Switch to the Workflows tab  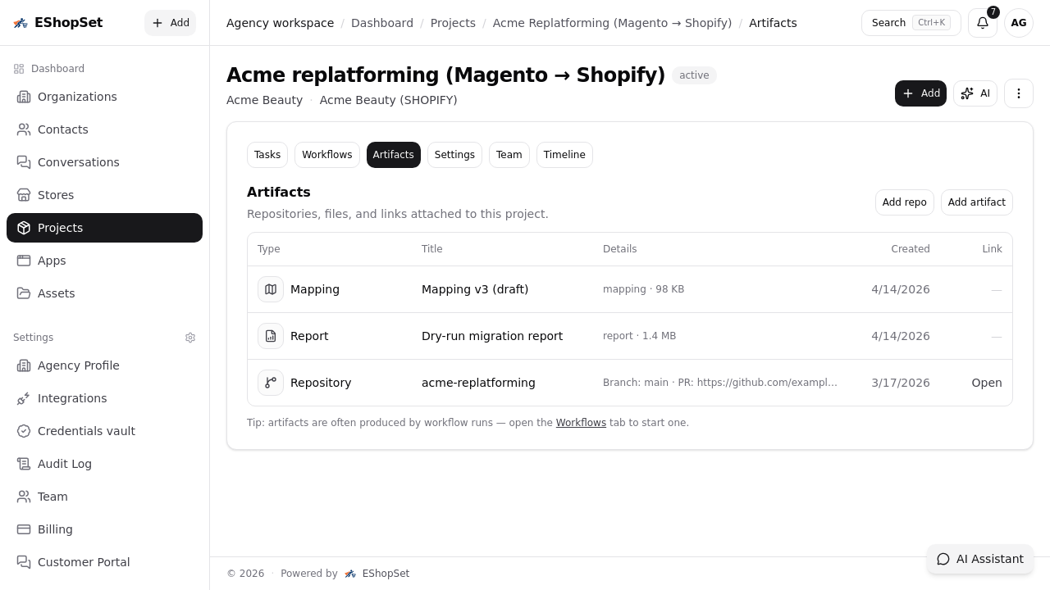point(326,155)
